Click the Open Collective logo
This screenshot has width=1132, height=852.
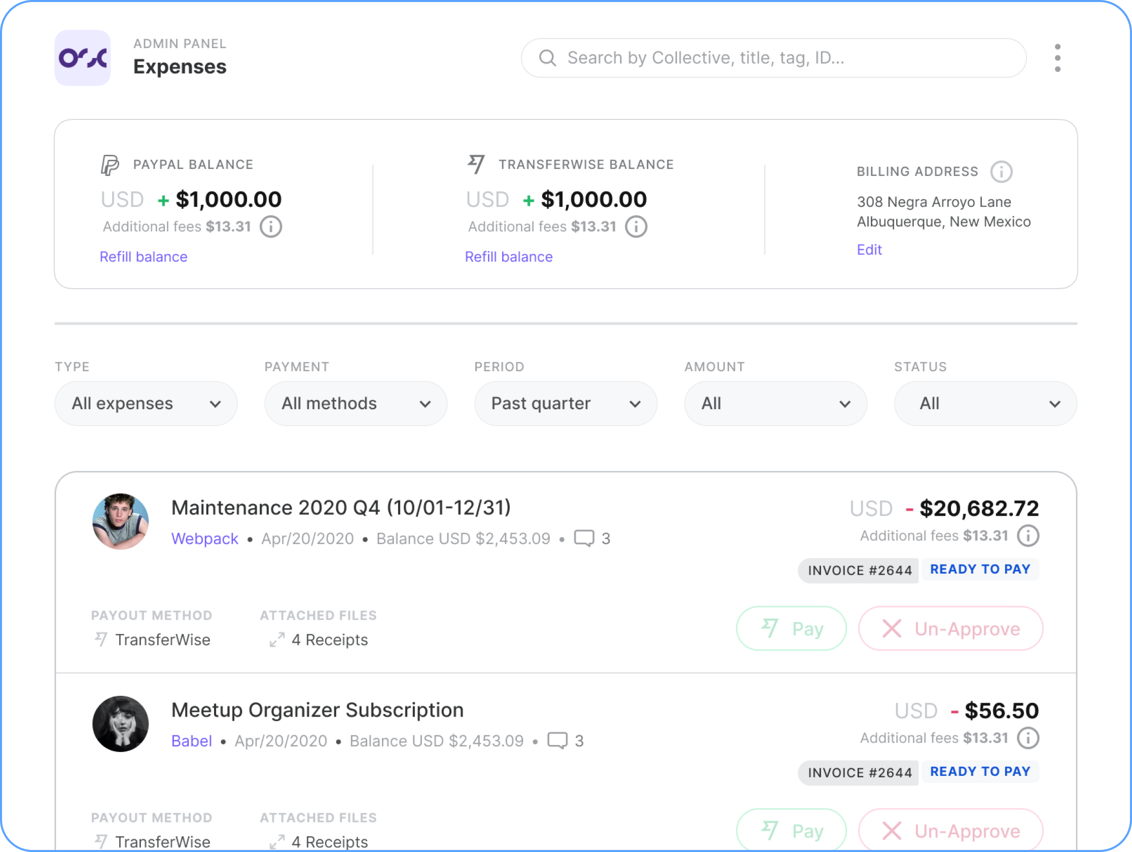[82, 57]
